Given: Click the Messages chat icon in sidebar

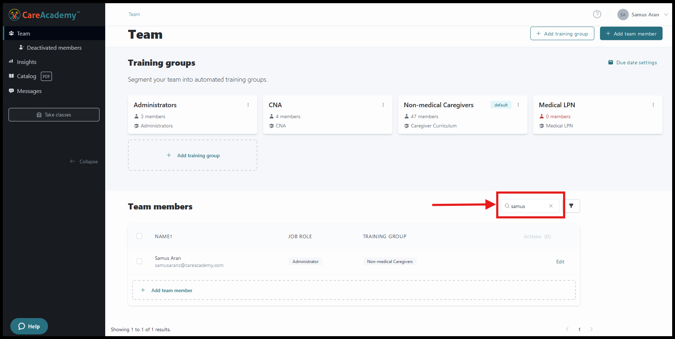Looking at the screenshot, I should (12, 91).
